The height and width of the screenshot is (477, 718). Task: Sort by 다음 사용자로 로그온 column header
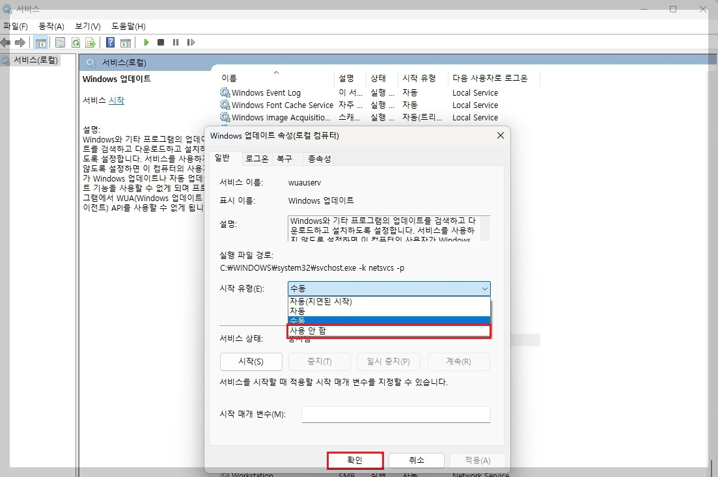495,78
